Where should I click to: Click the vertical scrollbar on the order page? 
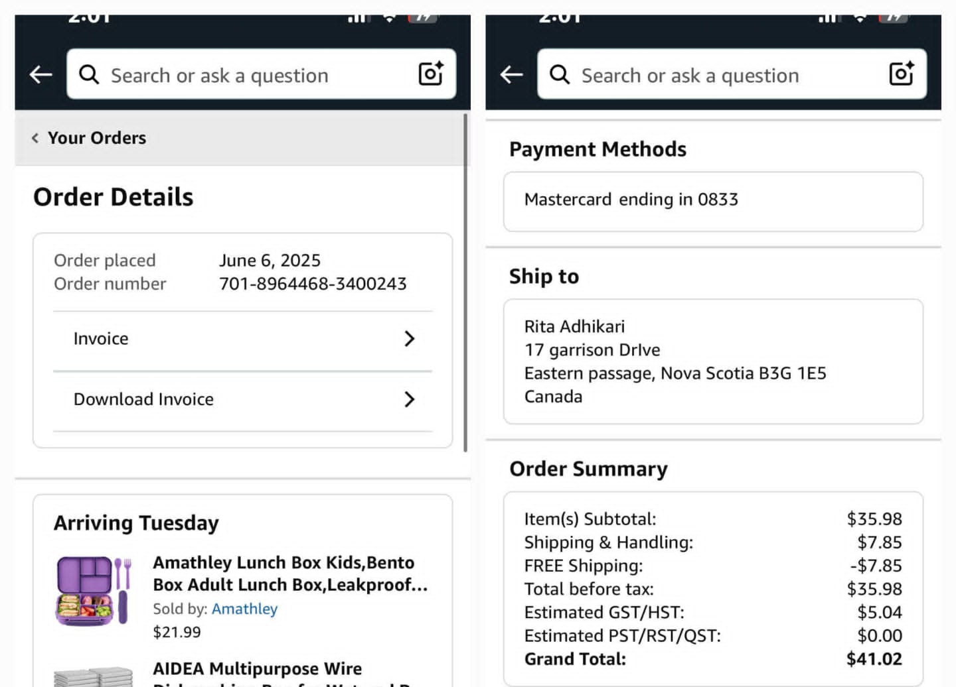[x=465, y=282]
